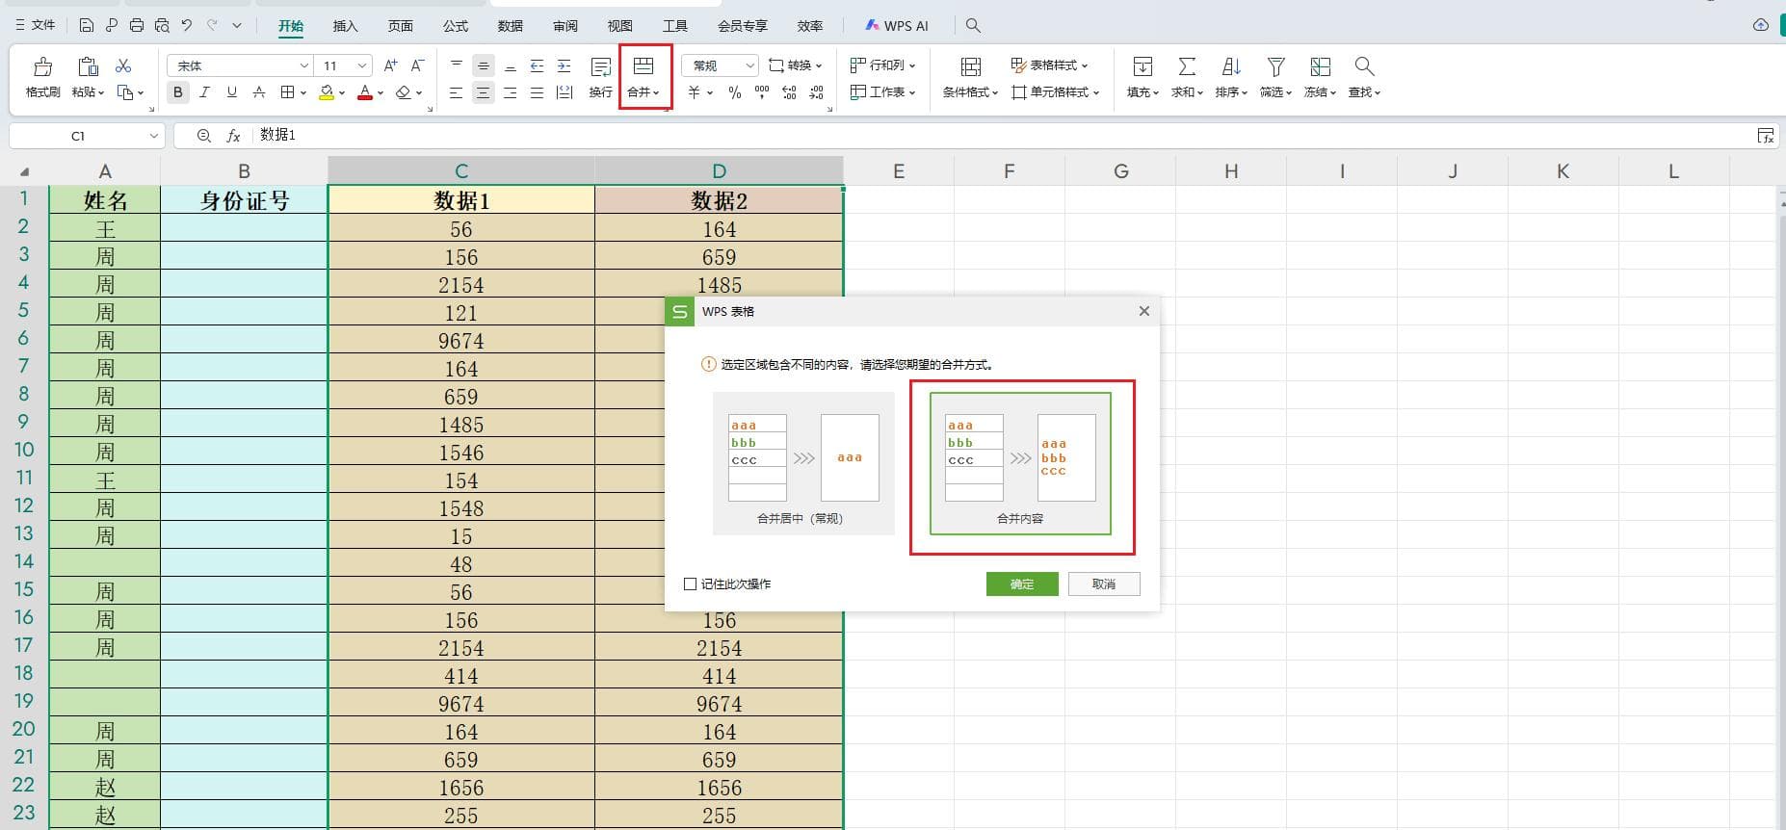Check the 记住此次操作 checkbox

tap(690, 584)
